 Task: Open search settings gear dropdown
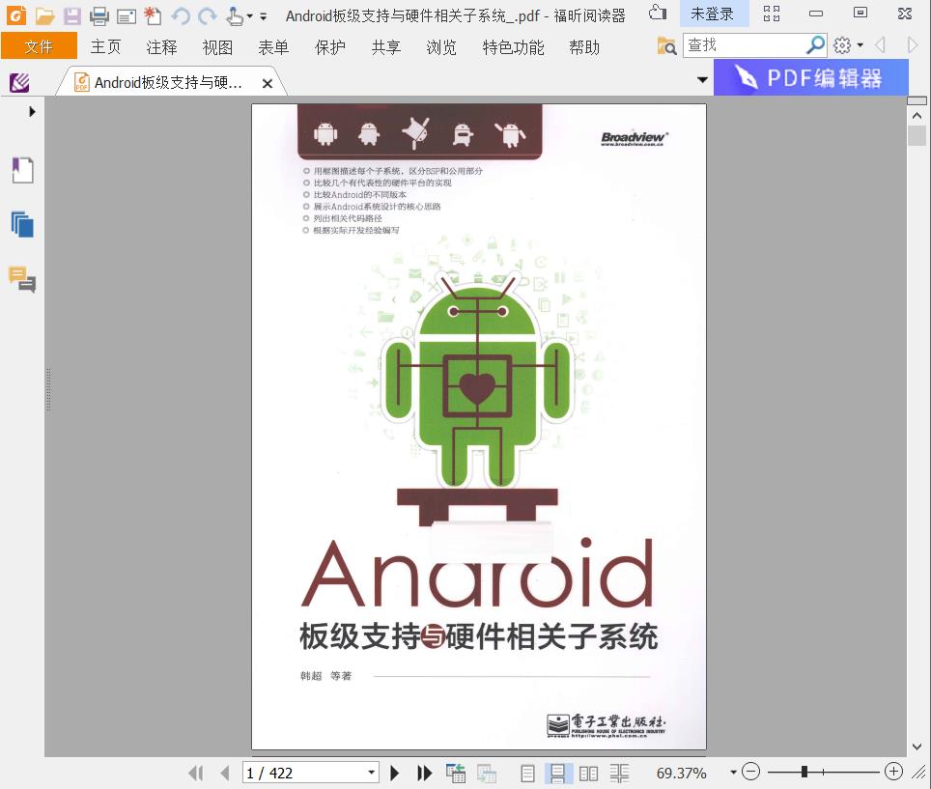tap(848, 45)
